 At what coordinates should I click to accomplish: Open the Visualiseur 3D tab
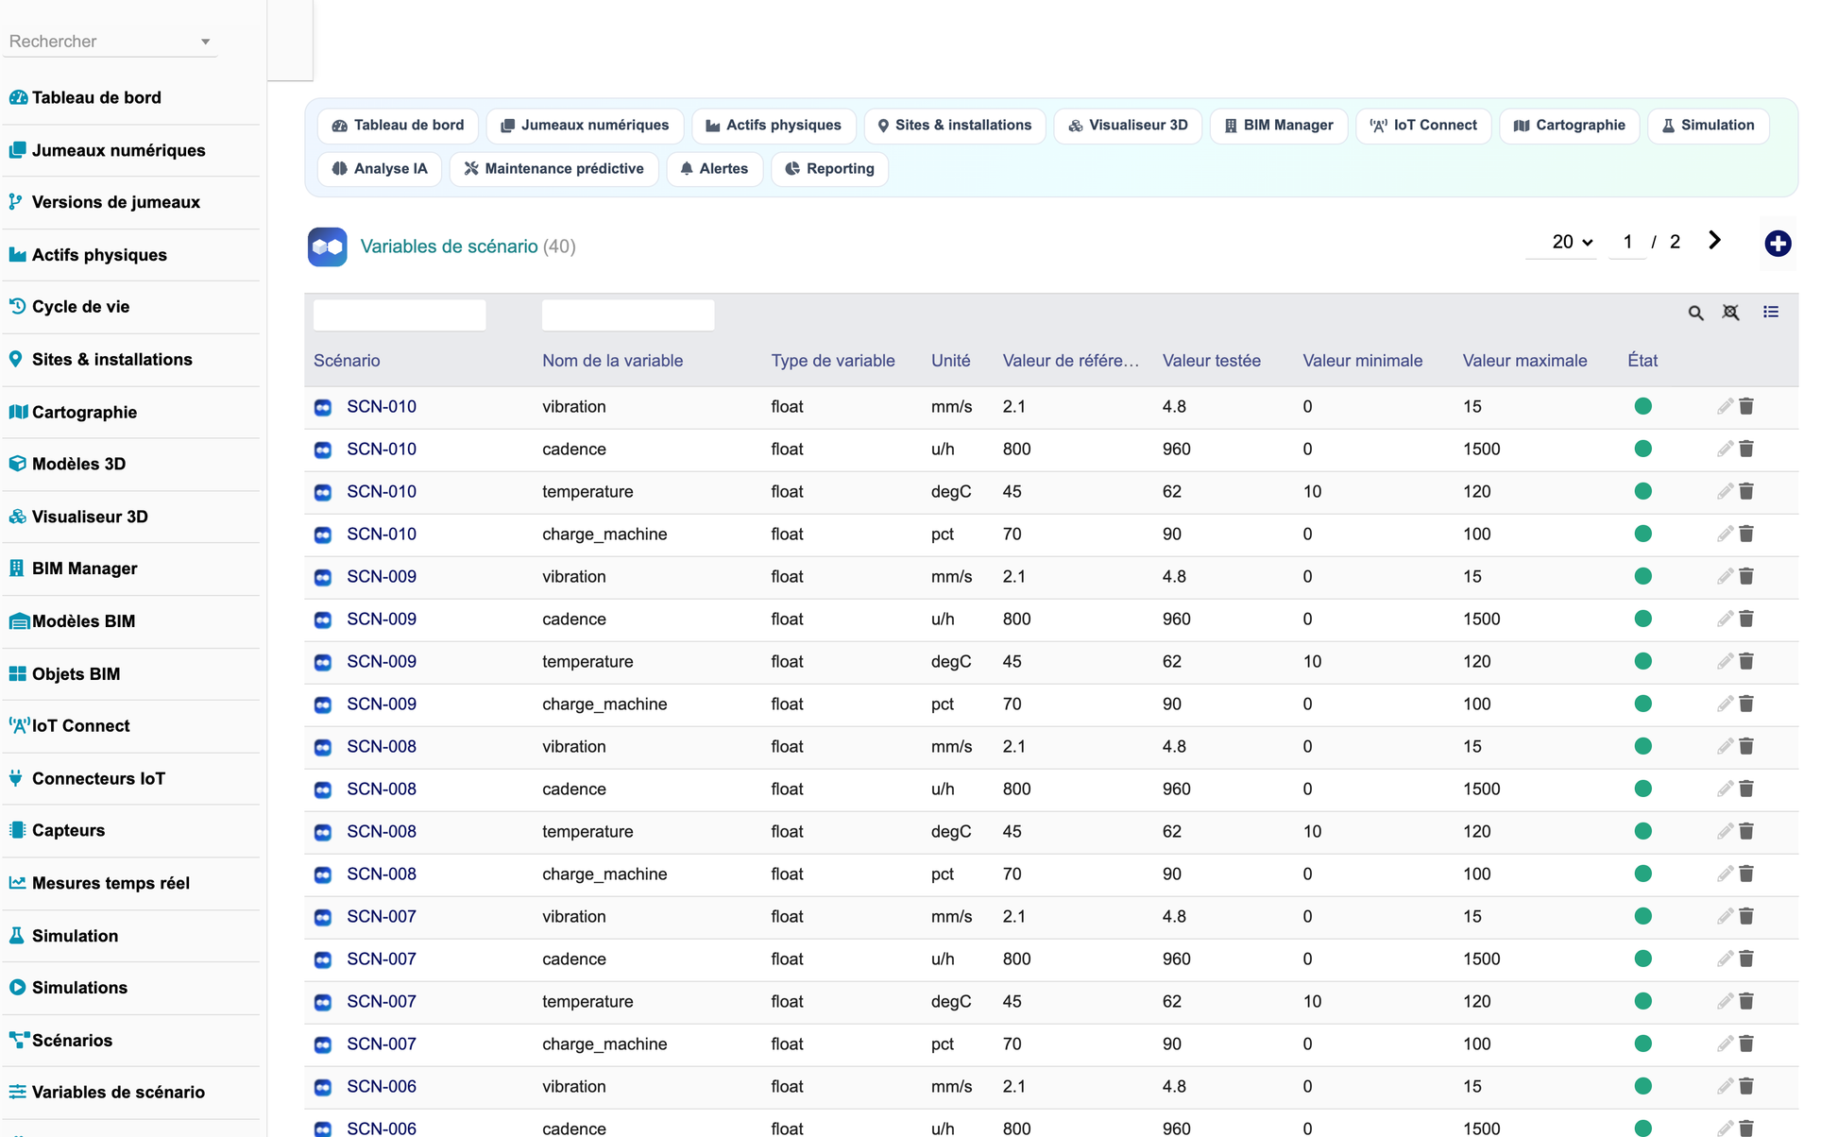tap(1128, 126)
